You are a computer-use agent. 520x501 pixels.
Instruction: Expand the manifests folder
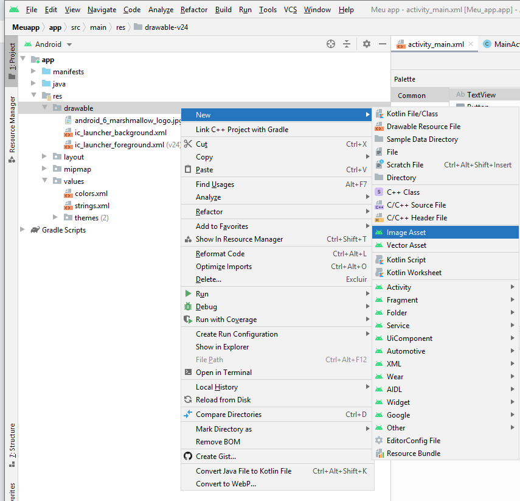[33, 72]
